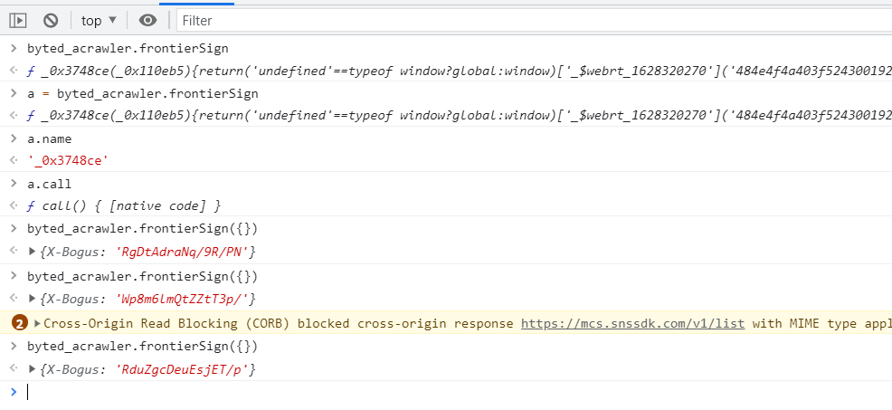Expand the 'Wp8m6lmQtZZtT3p/' X-Bogus object
Viewport: 892px width, 410px height.
(33, 299)
